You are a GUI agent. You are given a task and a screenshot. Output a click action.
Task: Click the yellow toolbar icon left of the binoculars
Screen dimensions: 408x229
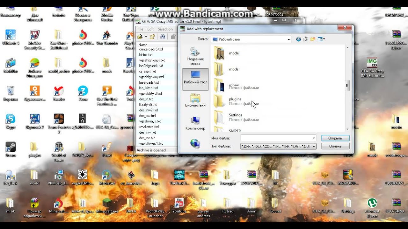point(152,37)
